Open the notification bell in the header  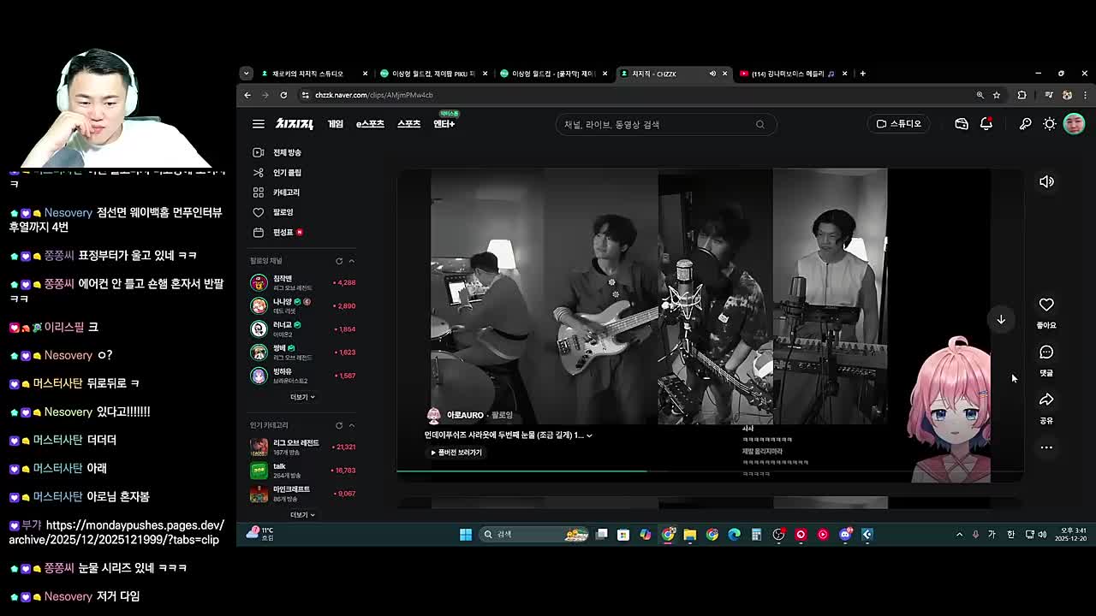point(986,124)
